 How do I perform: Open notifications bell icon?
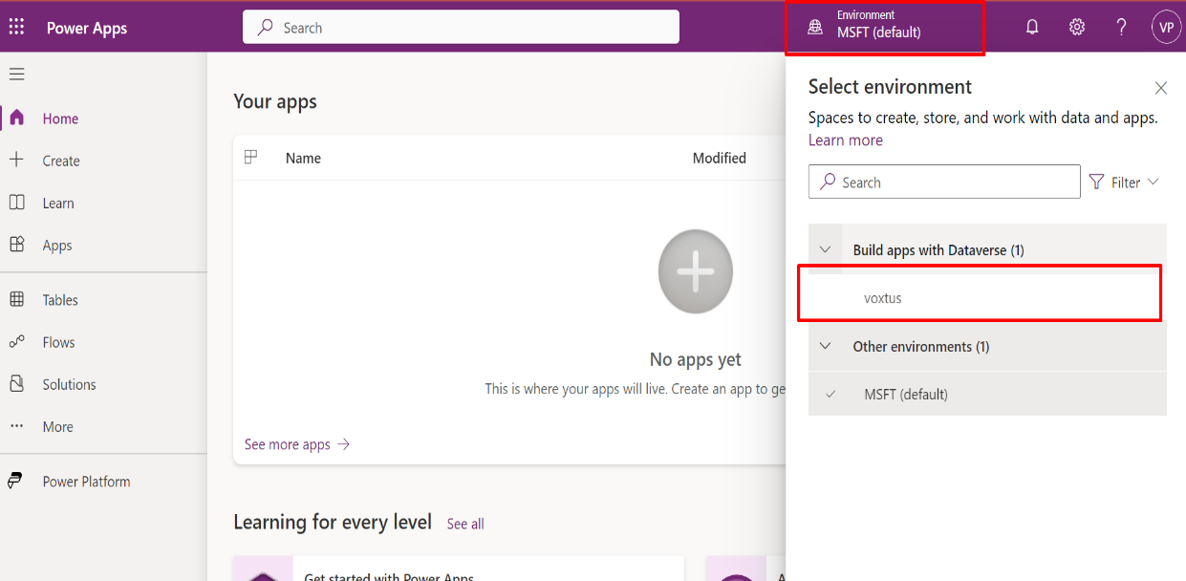(x=1032, y=27)
